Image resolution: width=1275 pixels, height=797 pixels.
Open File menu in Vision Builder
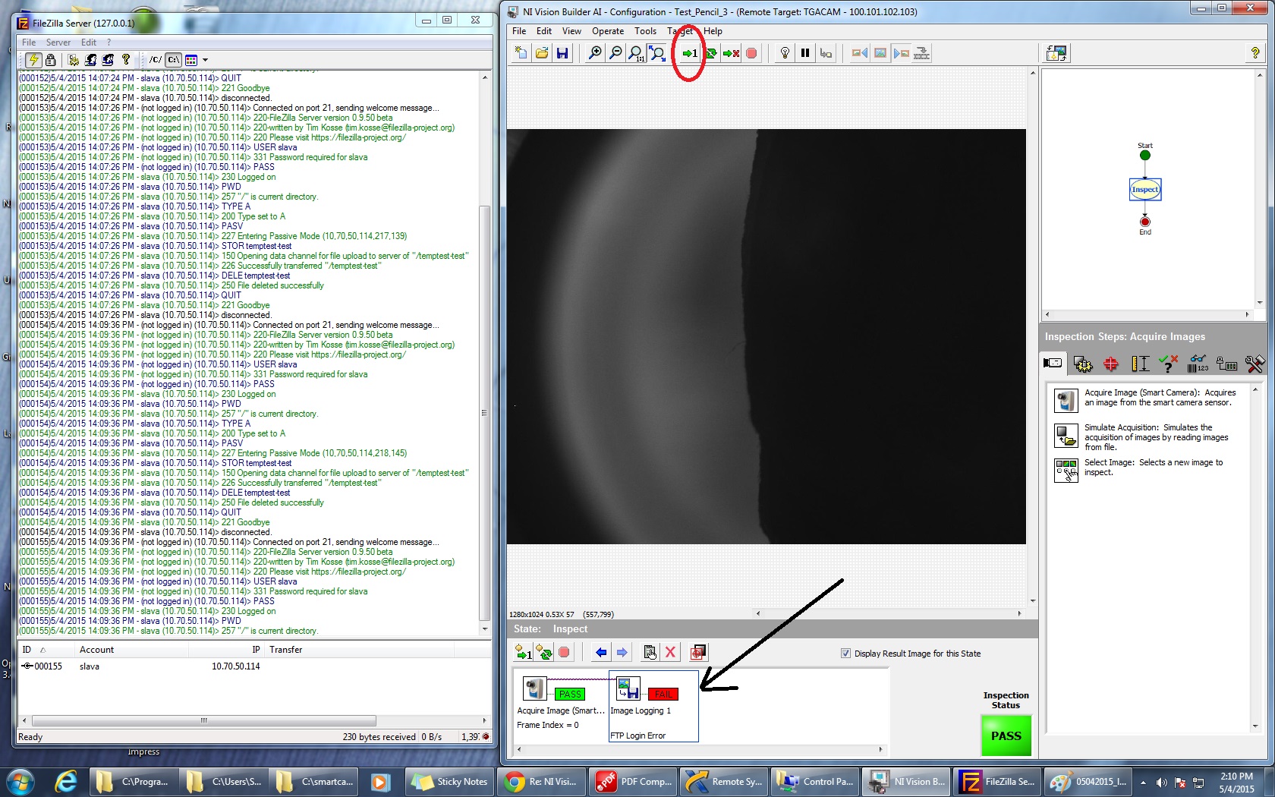519,31
